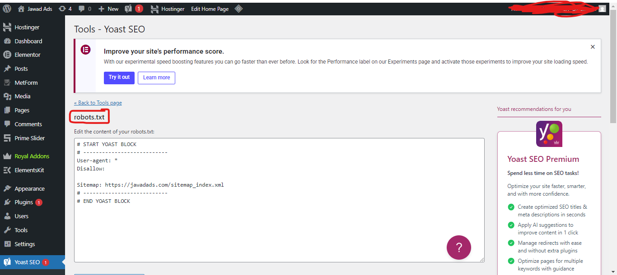Open the comments bubble in admin bar
This screenshot has height=275, width=617.
pyautogui.click(x=84, y=9)
